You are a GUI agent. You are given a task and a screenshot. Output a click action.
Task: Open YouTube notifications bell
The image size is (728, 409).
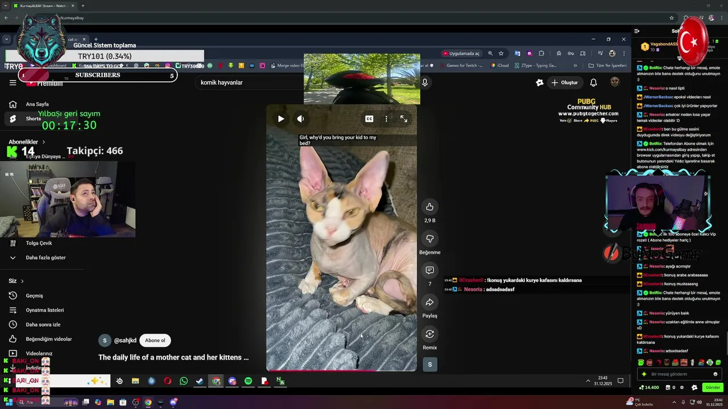click(x=593, y=82)
